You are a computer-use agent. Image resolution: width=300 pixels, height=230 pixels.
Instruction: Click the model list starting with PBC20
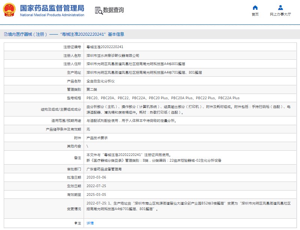[163, 98]
